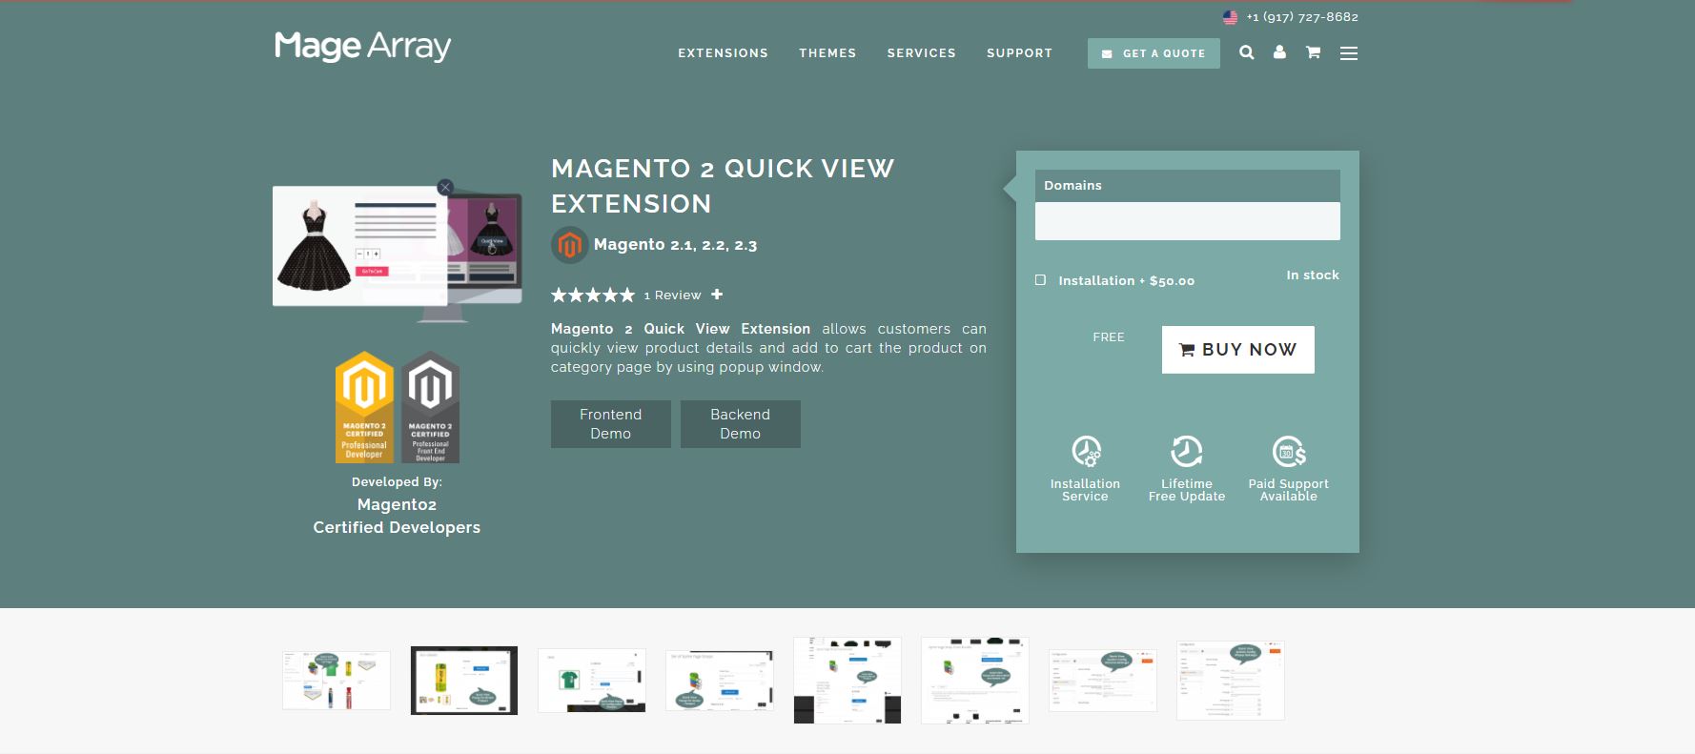Open the user account icon

point(1279,52)
